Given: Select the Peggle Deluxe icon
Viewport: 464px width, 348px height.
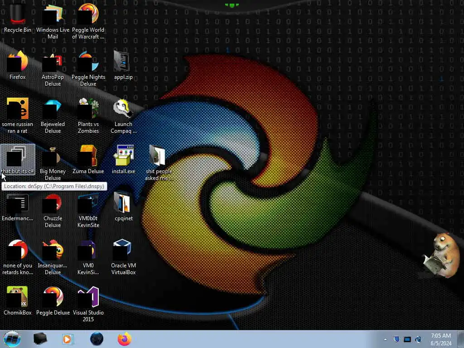Looking at the screenshot, I should pos(53,301).
